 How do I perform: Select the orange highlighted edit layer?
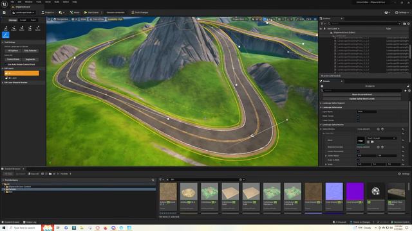21,73
